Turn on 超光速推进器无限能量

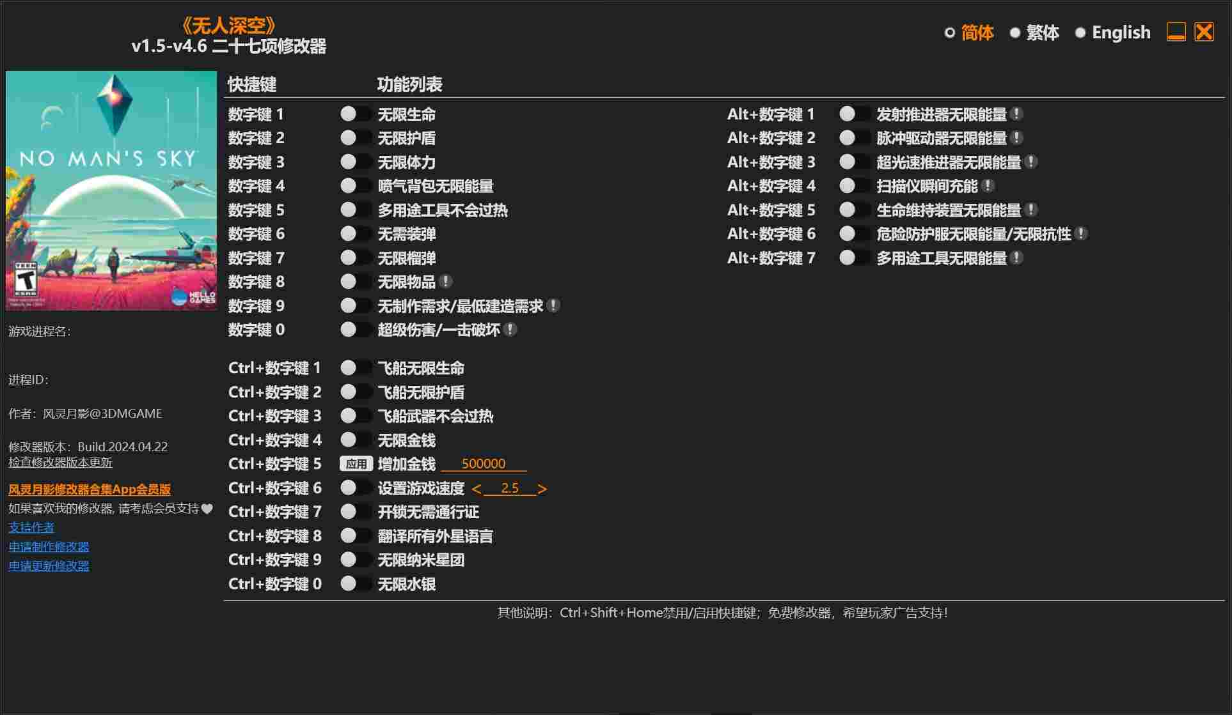tap(855, 162)
